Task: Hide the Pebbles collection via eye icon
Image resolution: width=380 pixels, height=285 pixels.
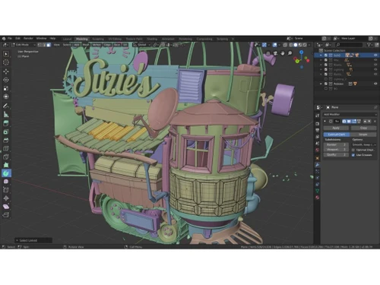Action: tap(375, 84)
